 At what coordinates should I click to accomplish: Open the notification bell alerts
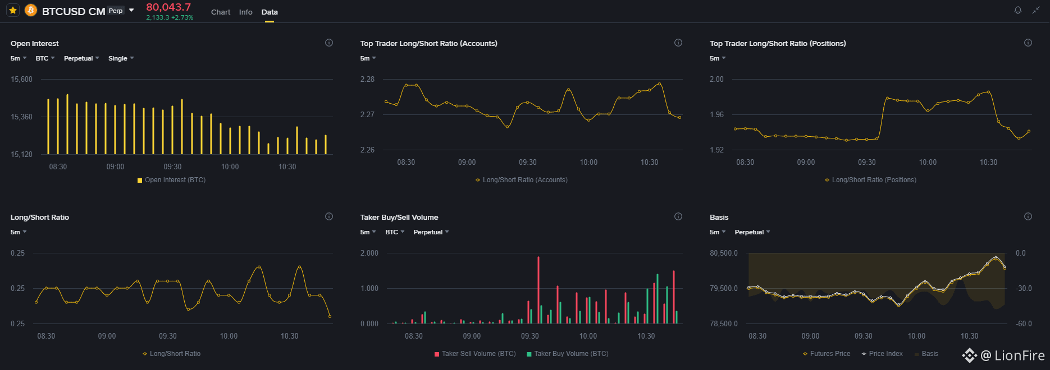pos(1017,10)
